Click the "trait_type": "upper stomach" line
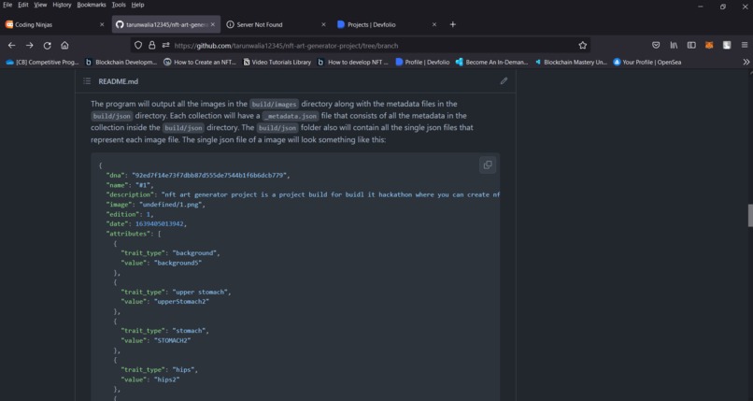This screenshot has height=401, width=753. tap(176, 292)
